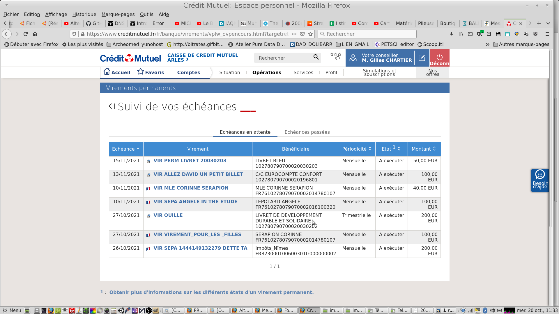
Task: Open Firefox hamburger application menu
Action: (547, 34)
